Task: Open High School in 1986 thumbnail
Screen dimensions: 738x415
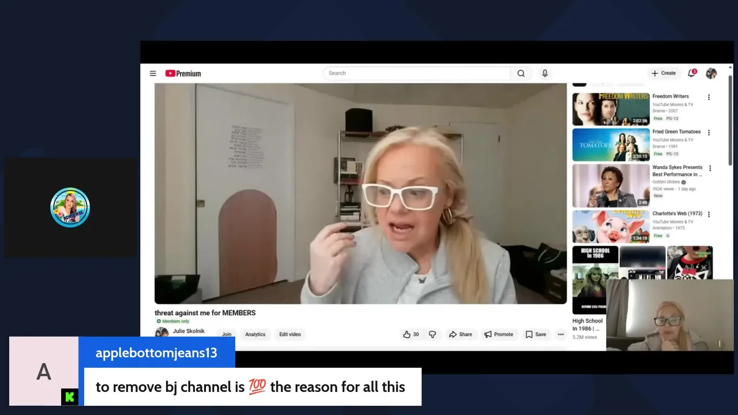Action: 595,280
